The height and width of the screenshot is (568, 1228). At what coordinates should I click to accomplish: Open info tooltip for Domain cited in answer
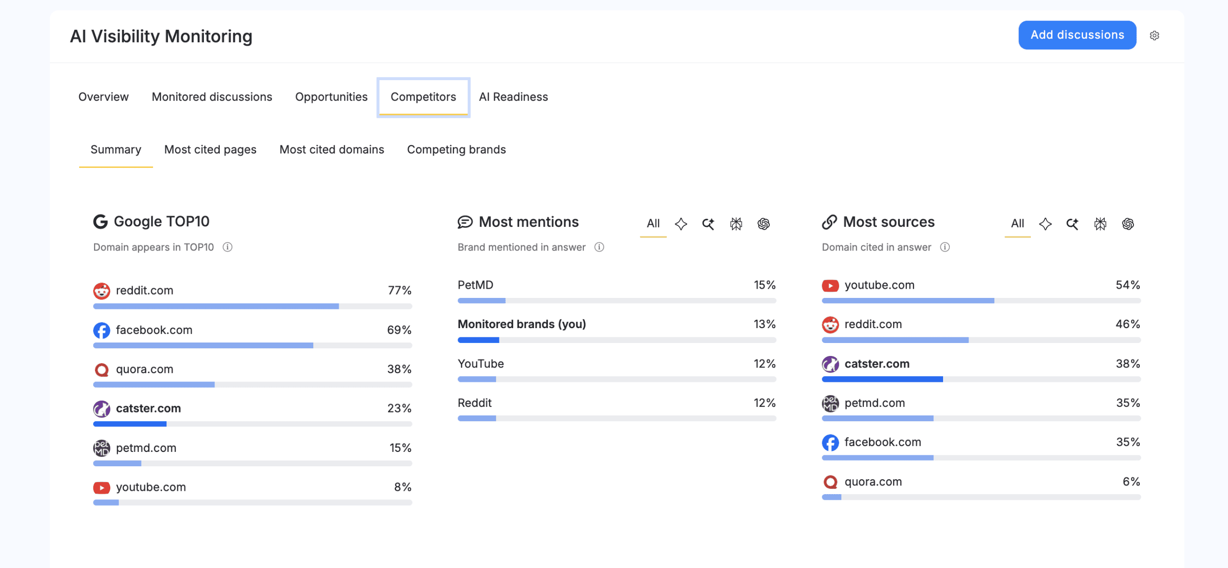point(945,247)
